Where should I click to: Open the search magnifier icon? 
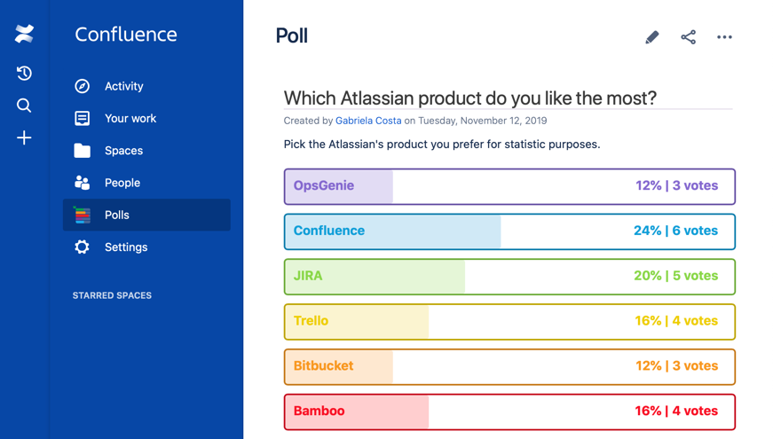[x=24, y=106]
